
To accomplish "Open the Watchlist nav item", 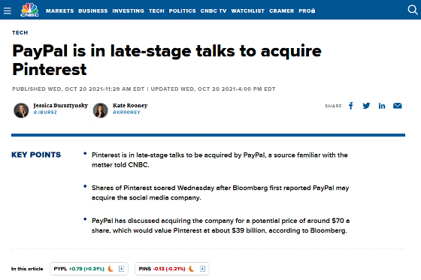I will pos(248,11).
